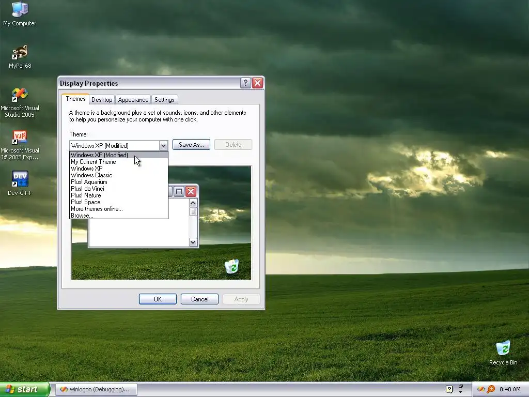Image resolution: width=529 pixels, height=397 pixels.
Task: Click the preview window scrollbar up arrow
Action: coord(193,203)
